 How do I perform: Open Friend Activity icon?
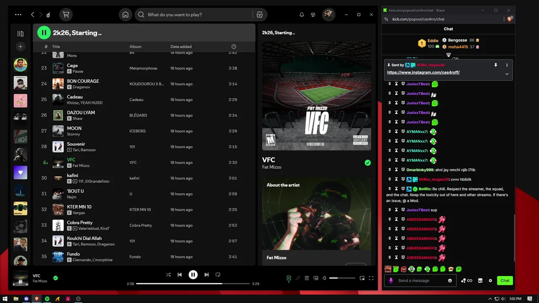click(x=313, y=14)
